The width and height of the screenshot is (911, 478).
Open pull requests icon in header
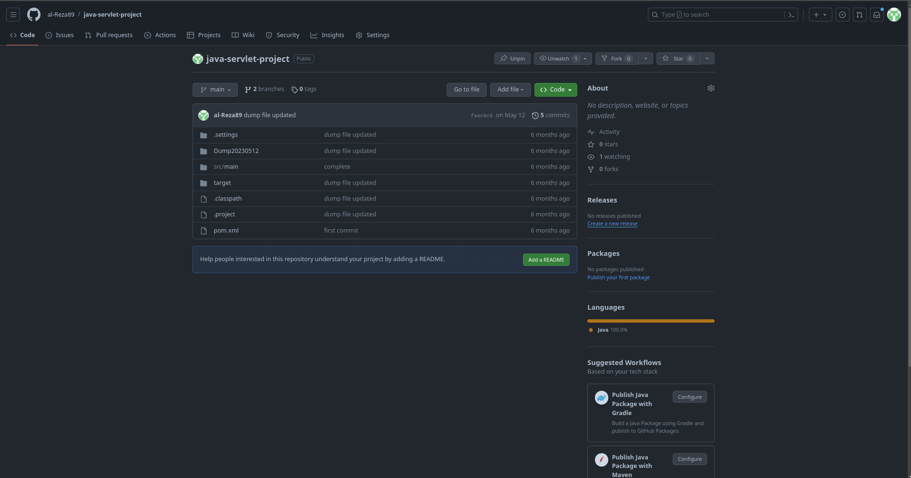[x=860, y=15]
